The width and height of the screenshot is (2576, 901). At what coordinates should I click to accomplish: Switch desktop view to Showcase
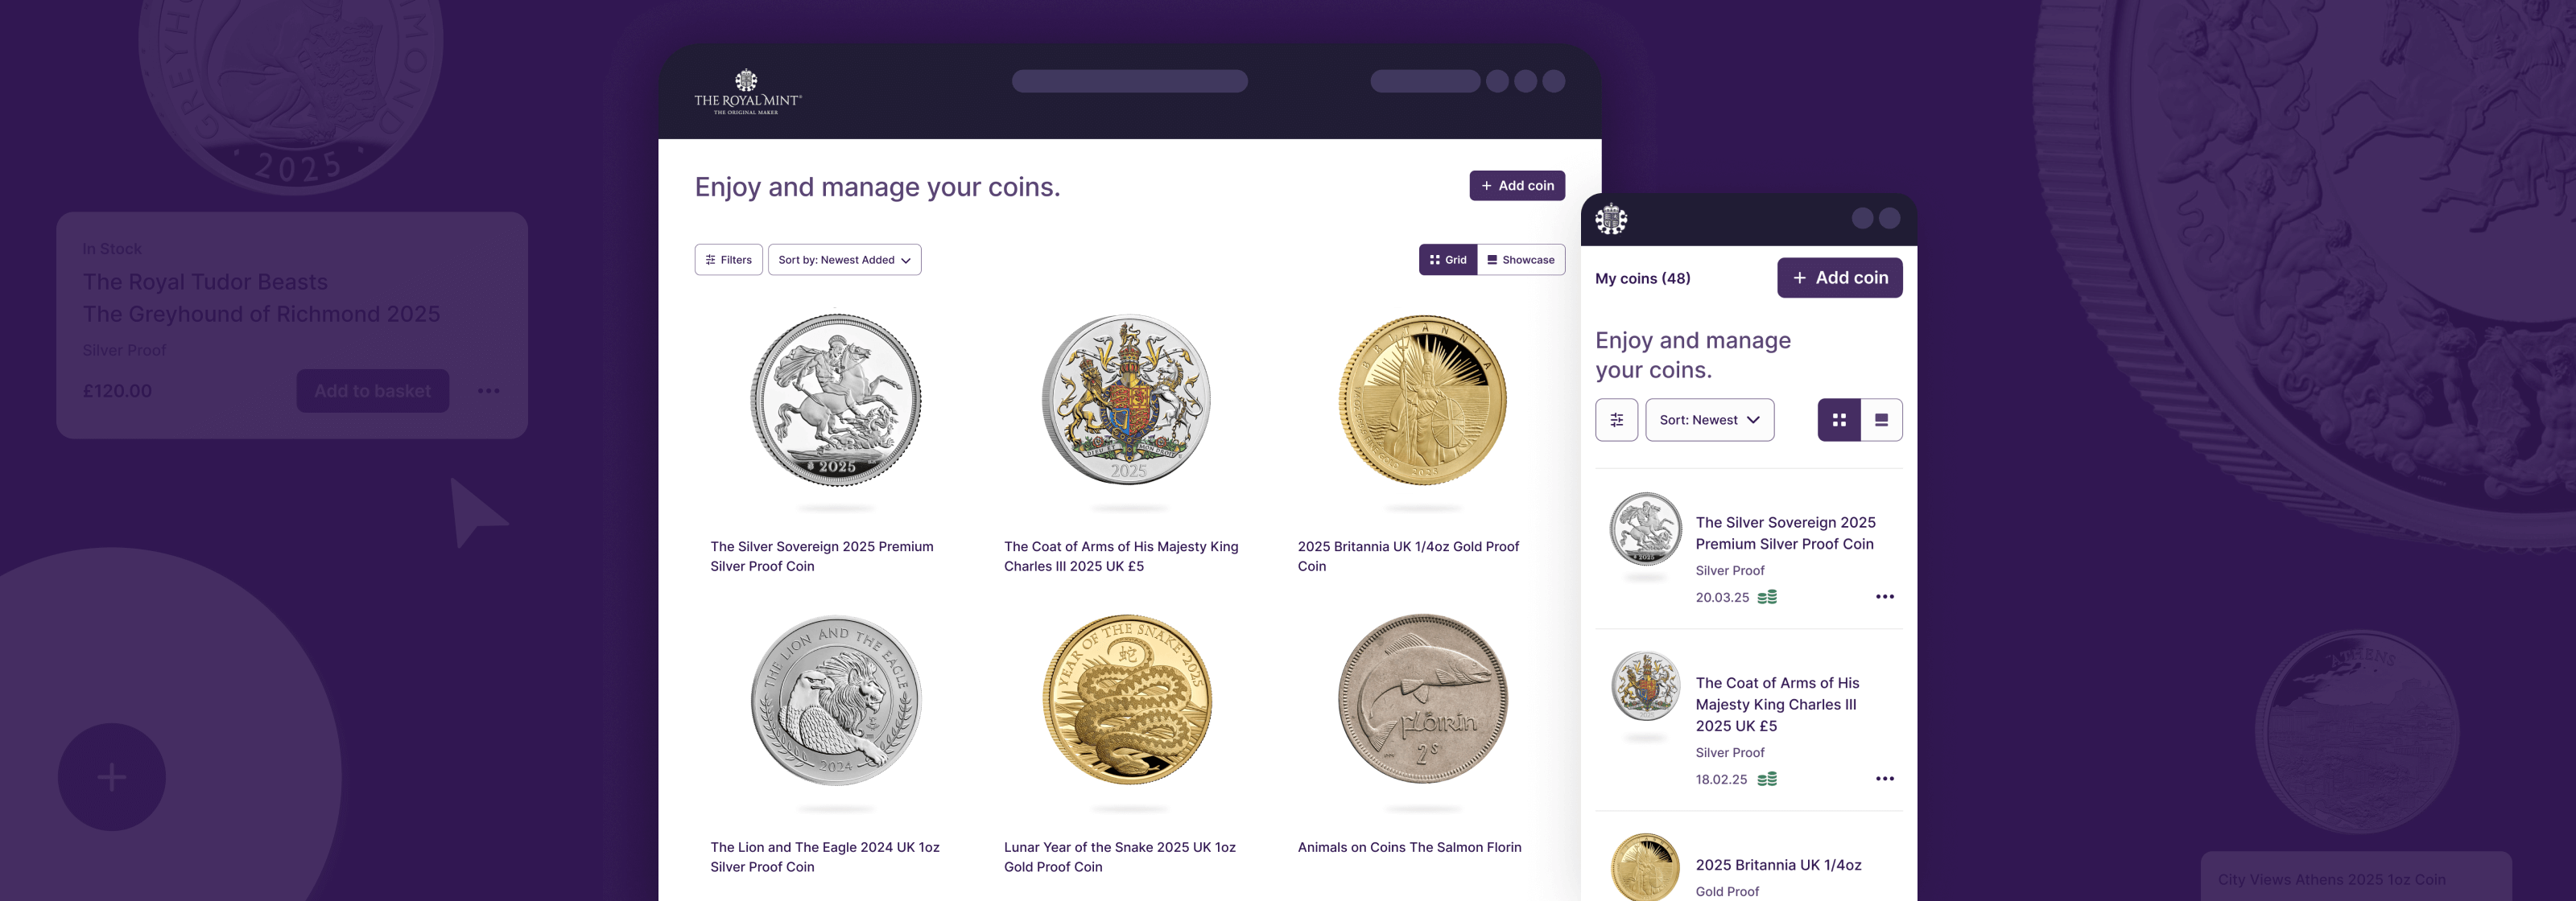(x=1520, y=260)
